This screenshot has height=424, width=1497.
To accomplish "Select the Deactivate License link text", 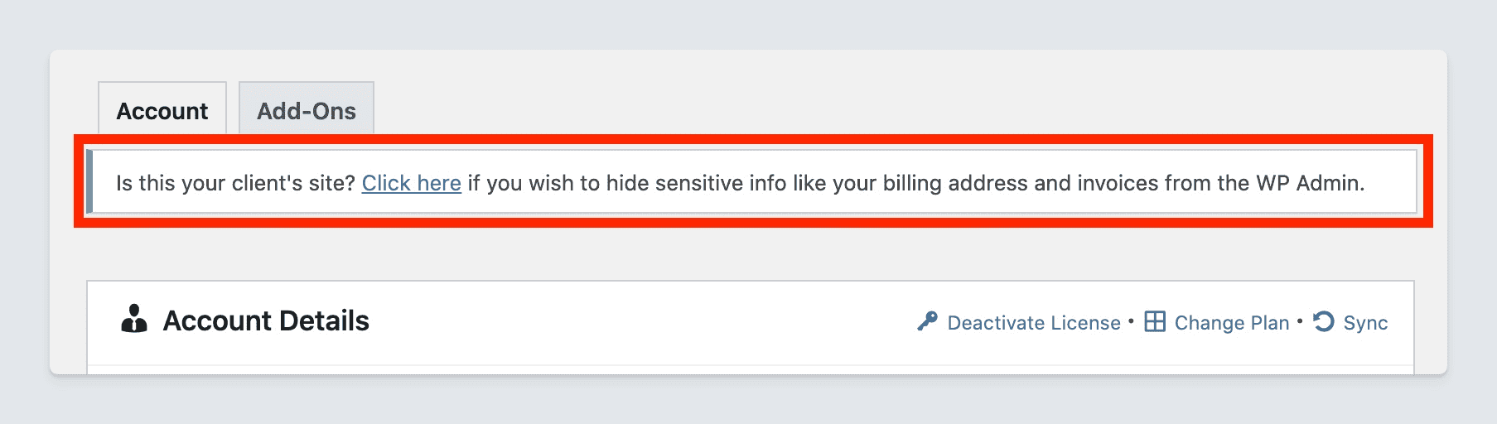I will [x=1034, y=323].
